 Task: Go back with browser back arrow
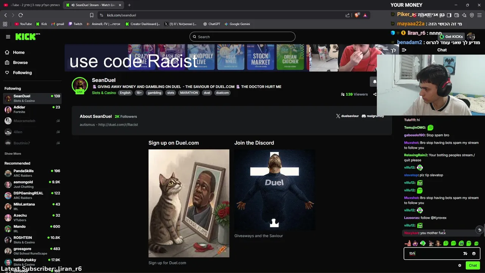[x=5, y=15]
